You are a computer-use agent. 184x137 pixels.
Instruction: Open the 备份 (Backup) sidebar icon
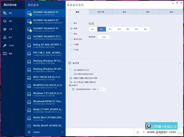pos(5,13)
